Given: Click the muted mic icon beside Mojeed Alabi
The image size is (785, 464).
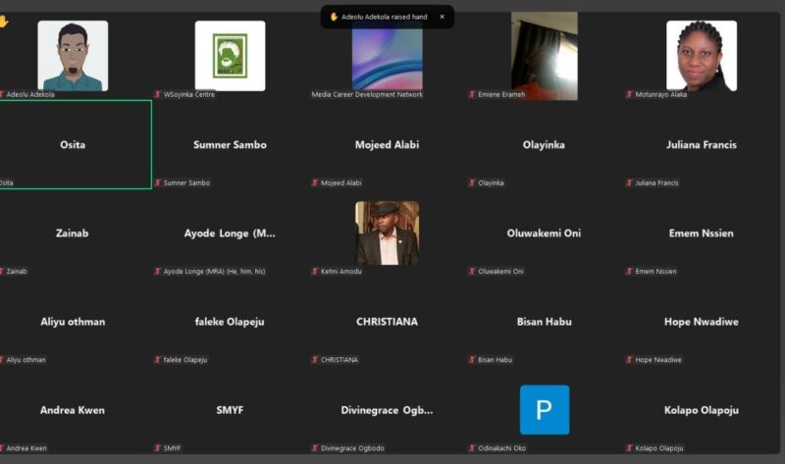Looking at the screenshot, I should coord(315,182).
